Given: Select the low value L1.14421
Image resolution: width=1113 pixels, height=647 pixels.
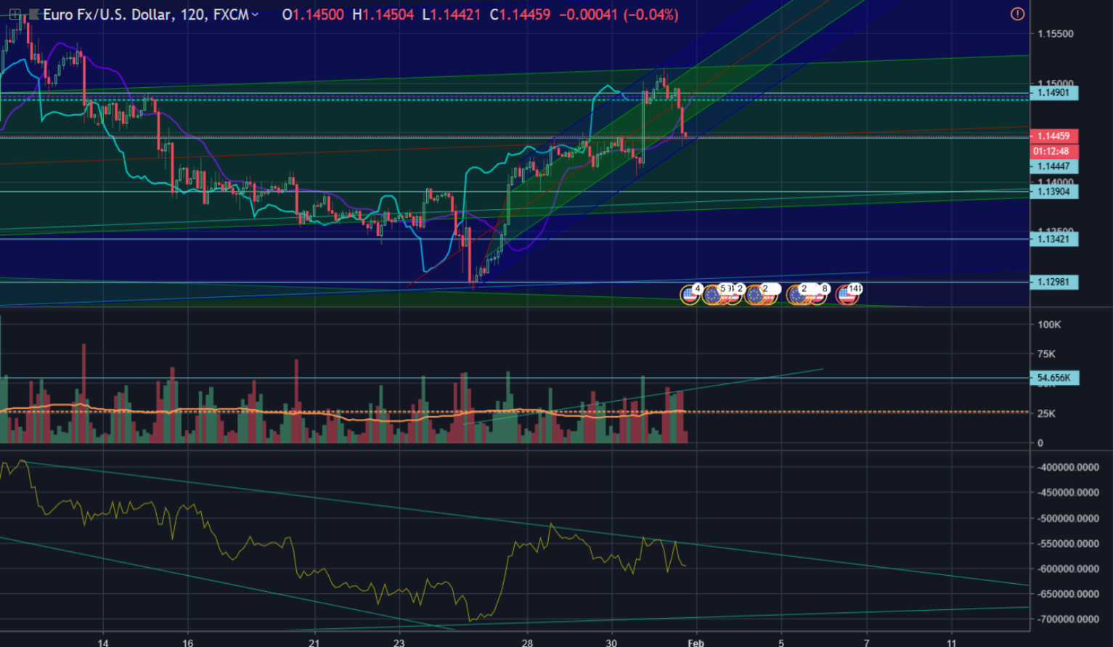Looking at the screenshot, I should 451,15.
